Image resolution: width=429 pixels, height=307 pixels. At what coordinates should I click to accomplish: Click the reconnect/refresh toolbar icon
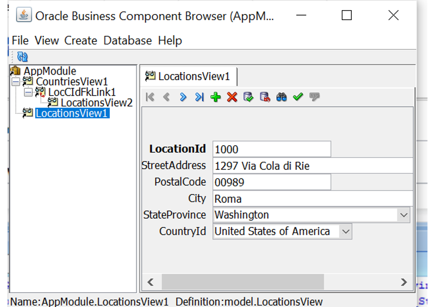[23, 56]
